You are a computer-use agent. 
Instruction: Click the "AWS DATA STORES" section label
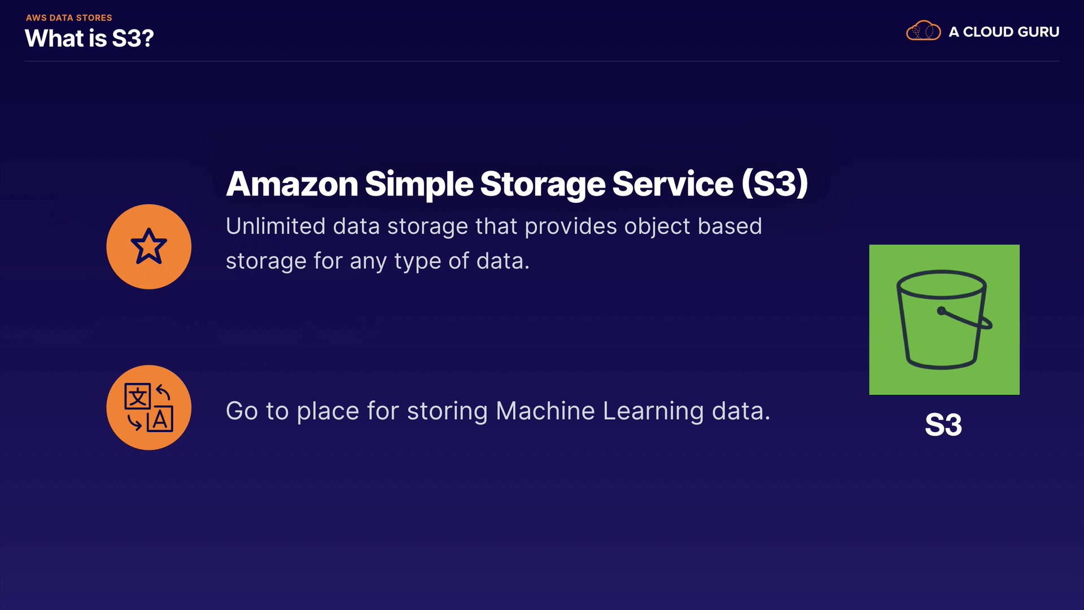pos(69,18)
